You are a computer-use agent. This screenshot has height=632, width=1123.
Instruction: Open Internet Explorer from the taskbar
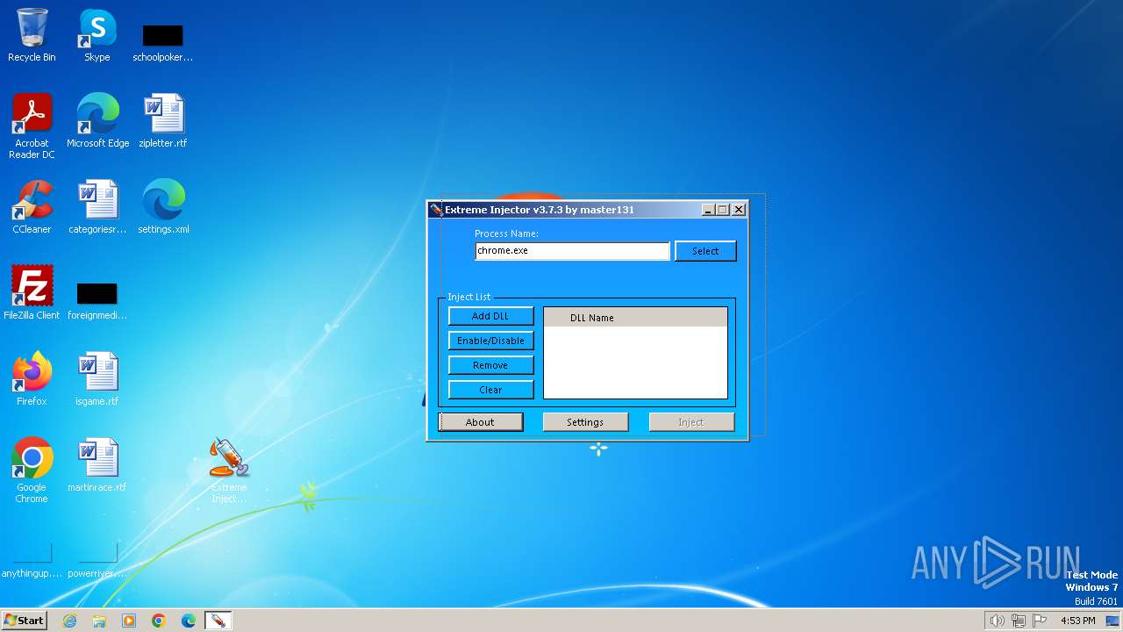click(x=69, y=621)
